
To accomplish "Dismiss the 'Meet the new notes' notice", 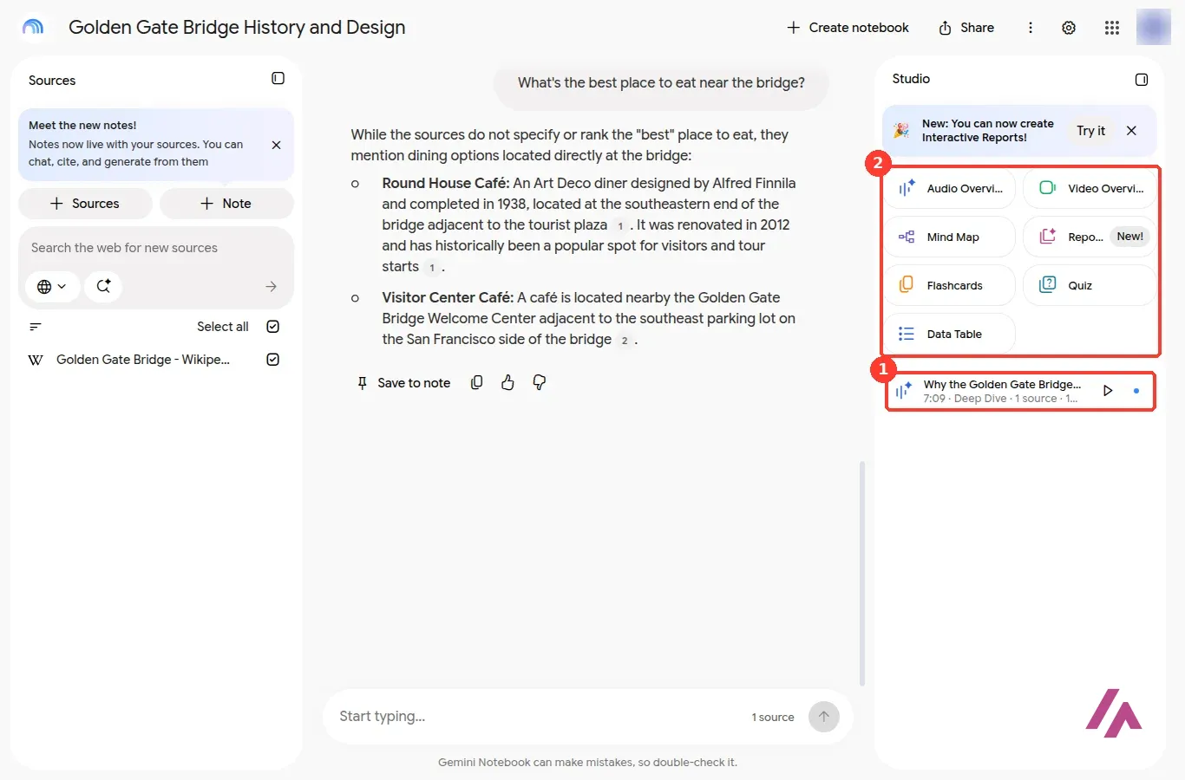I will [x=276, y=145].
